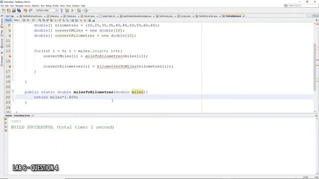Image resolution: width=319 pixels, height=179 pixels.
Task: Click the Stop Macro Recording icon
Action: [x=85, y=20]
